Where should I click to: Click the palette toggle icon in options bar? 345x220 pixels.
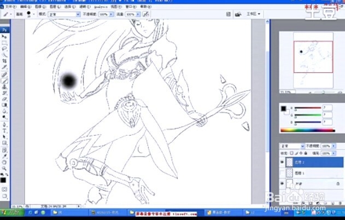click(229, 14)
